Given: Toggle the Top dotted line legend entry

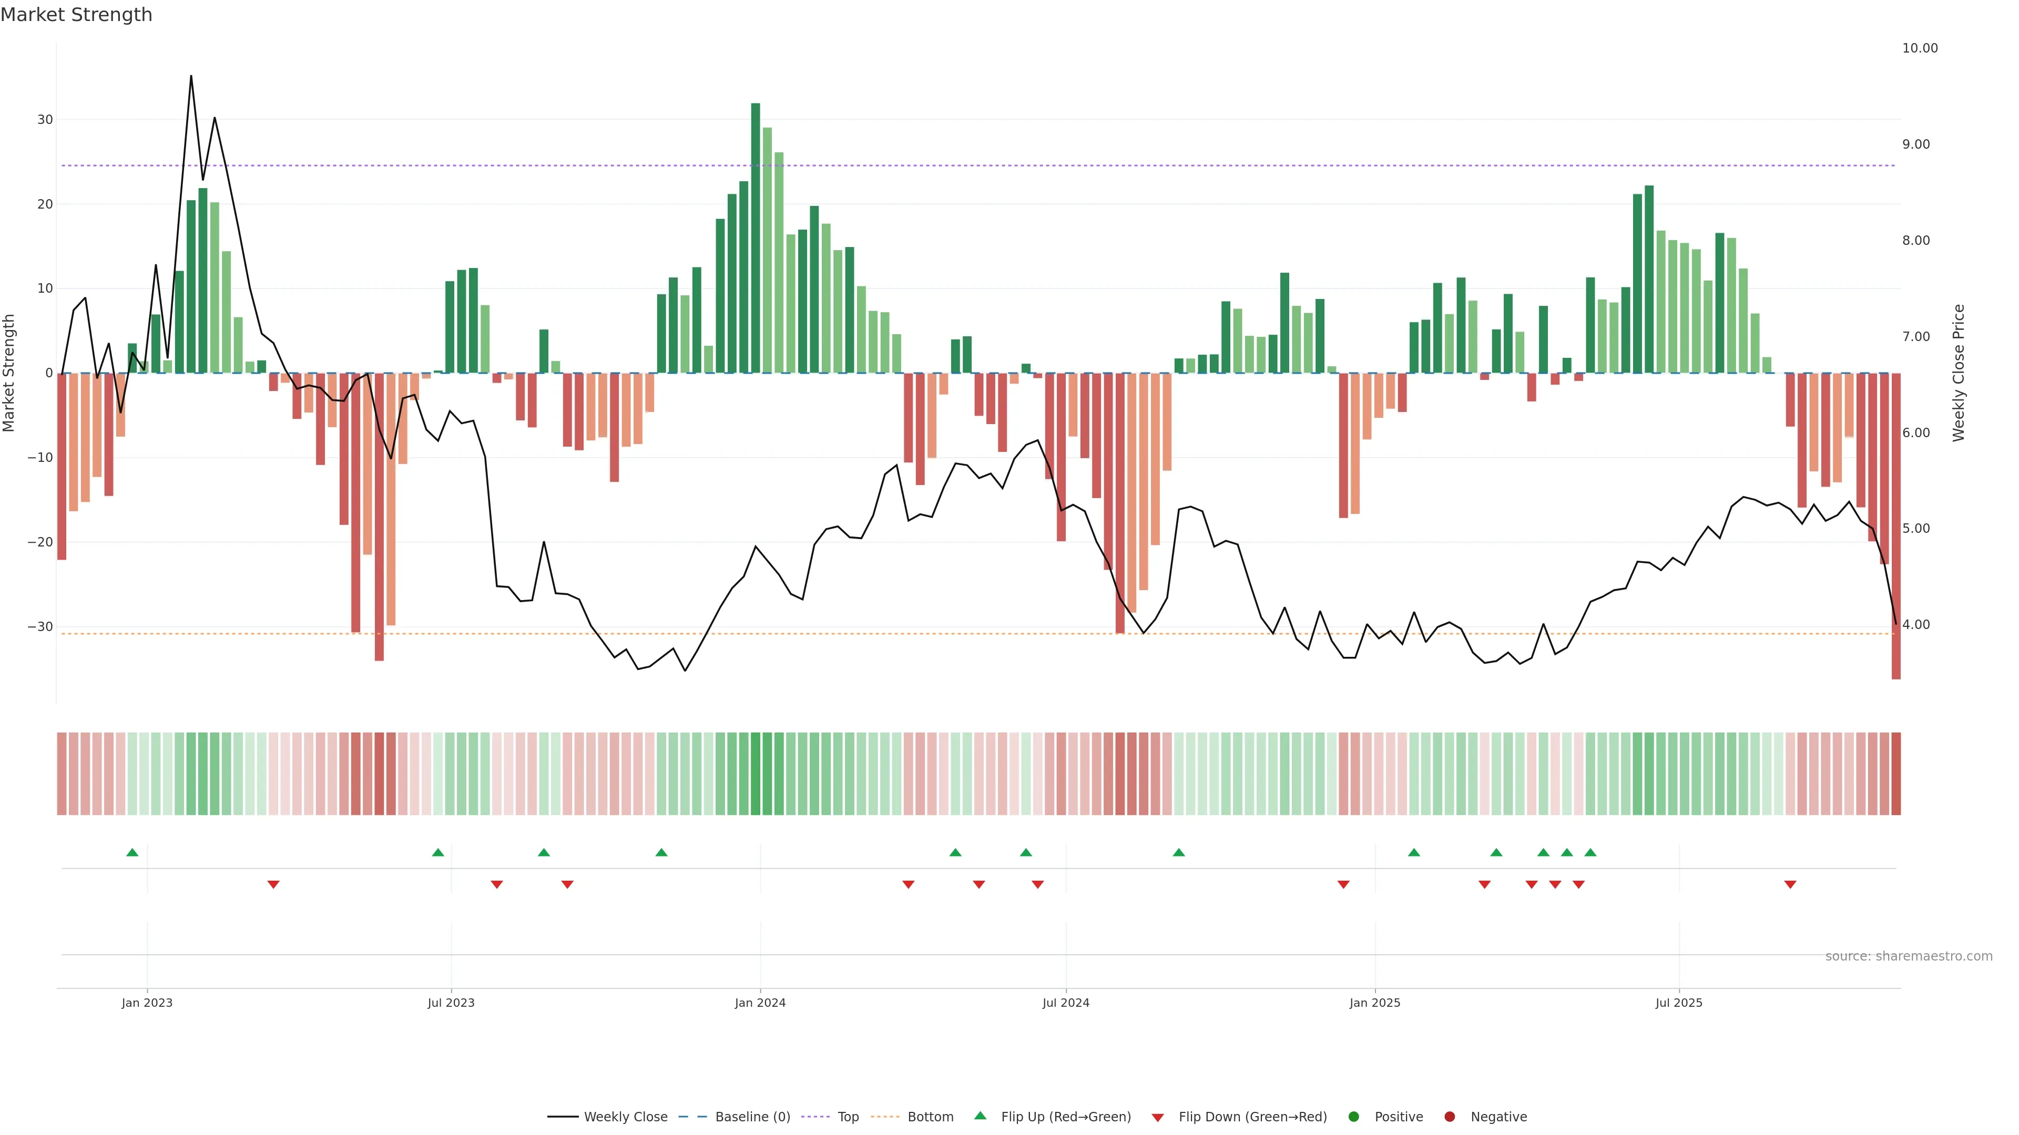Looking at the screenshot, I should coord(847,1117).
